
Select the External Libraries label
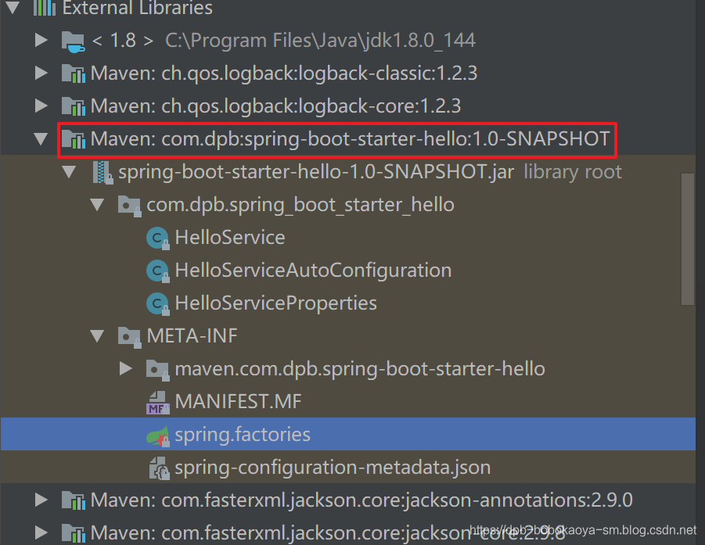[137, 8]
